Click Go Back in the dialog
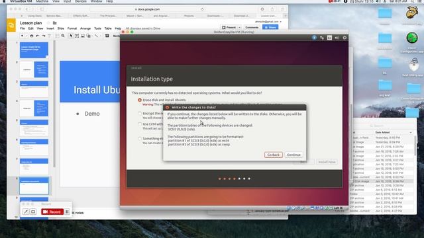Viewport: 424px width, 238px height. click(273, 155)
